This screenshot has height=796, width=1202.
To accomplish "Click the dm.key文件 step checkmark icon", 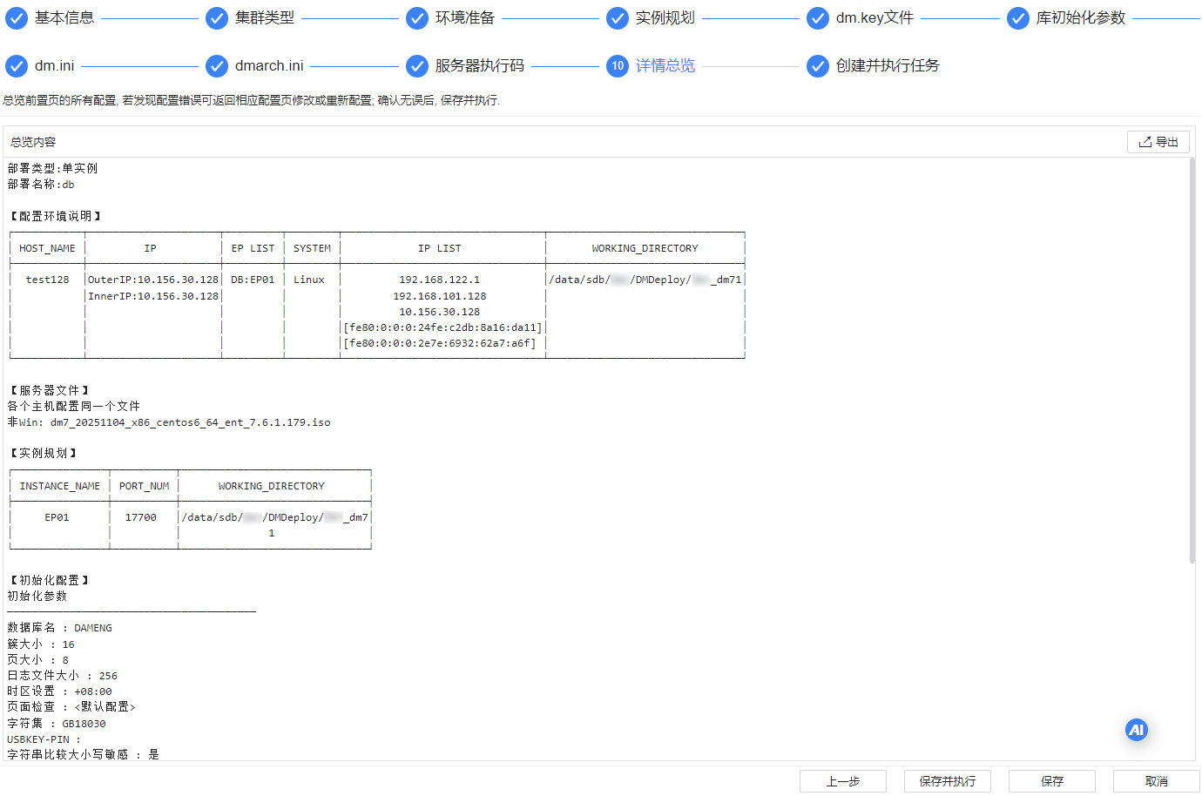I will [818, 18].
